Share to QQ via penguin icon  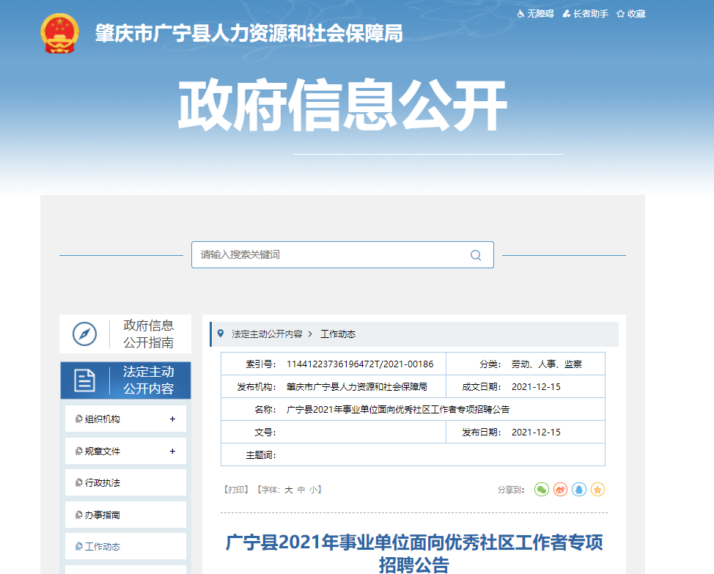[579, 490]
